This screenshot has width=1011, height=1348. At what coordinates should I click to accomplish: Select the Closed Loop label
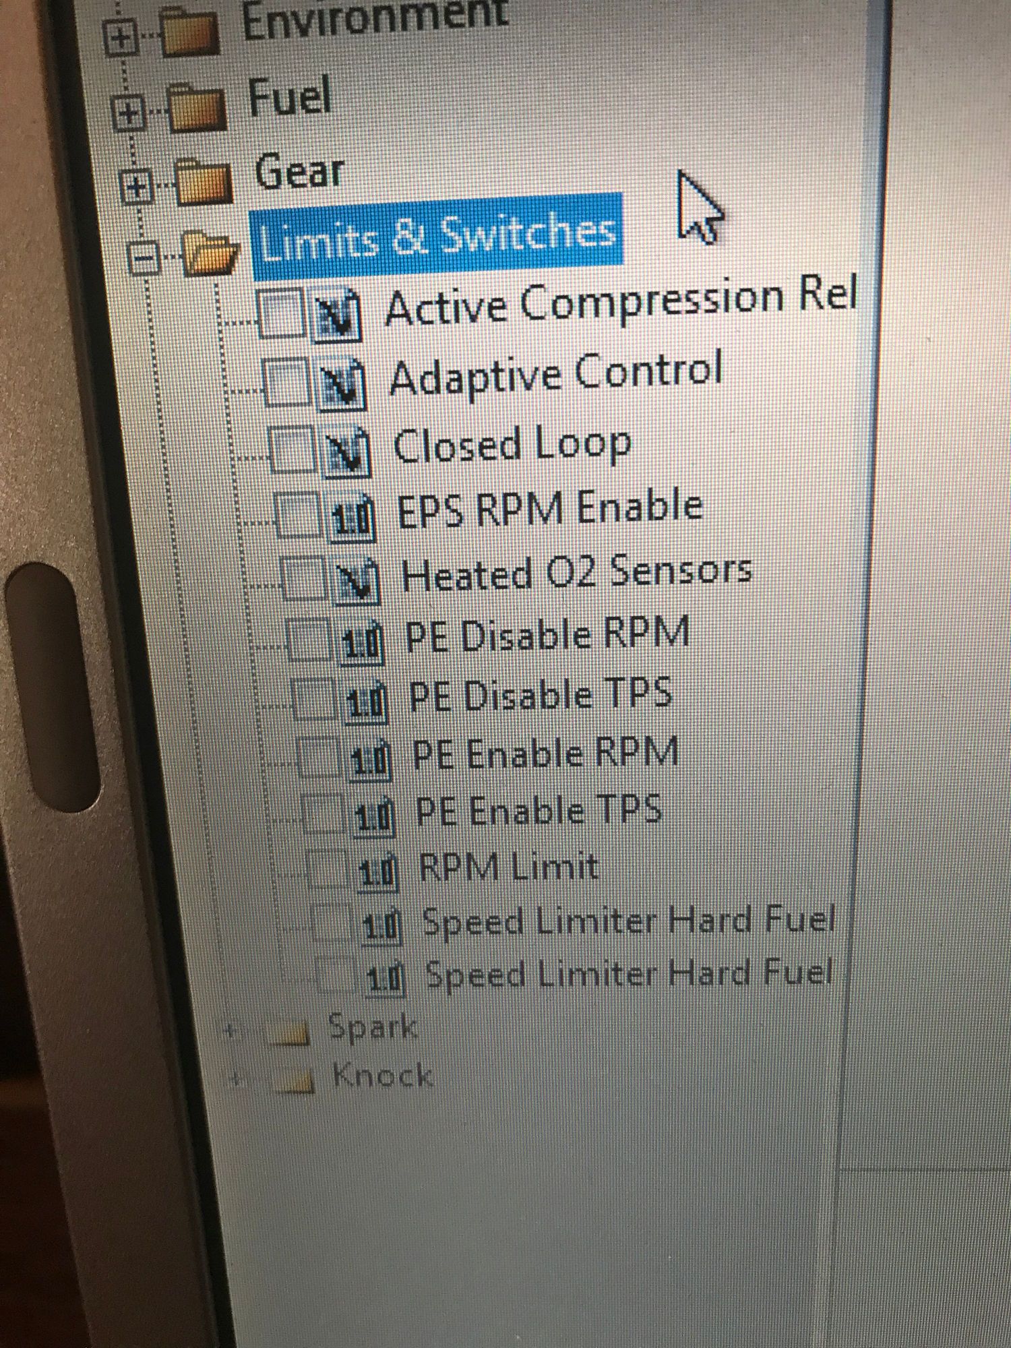point(512,446)
